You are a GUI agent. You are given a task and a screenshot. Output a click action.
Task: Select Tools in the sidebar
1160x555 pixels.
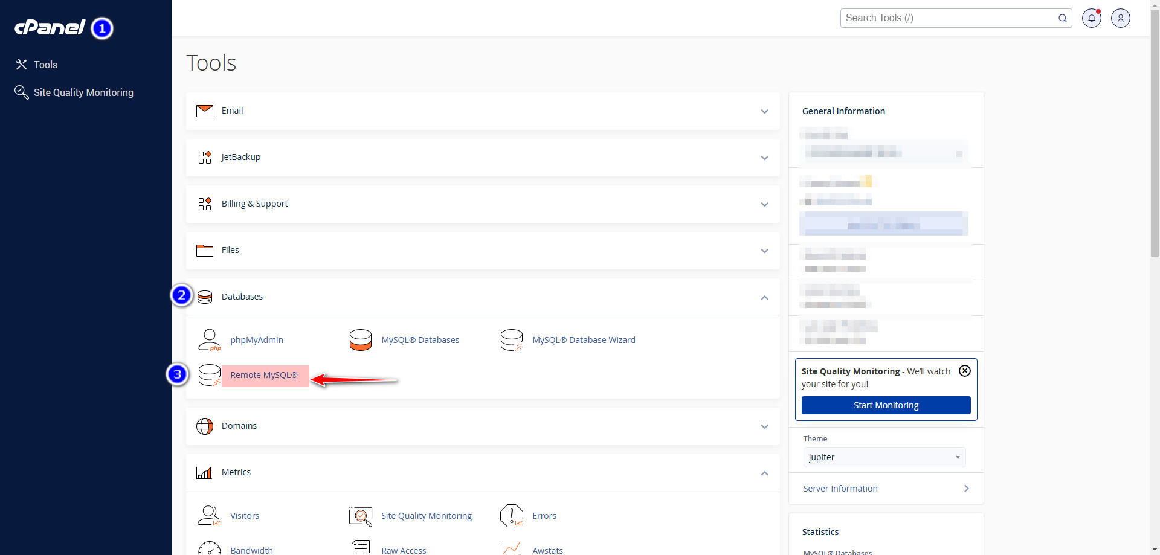[x=46, y=65]
